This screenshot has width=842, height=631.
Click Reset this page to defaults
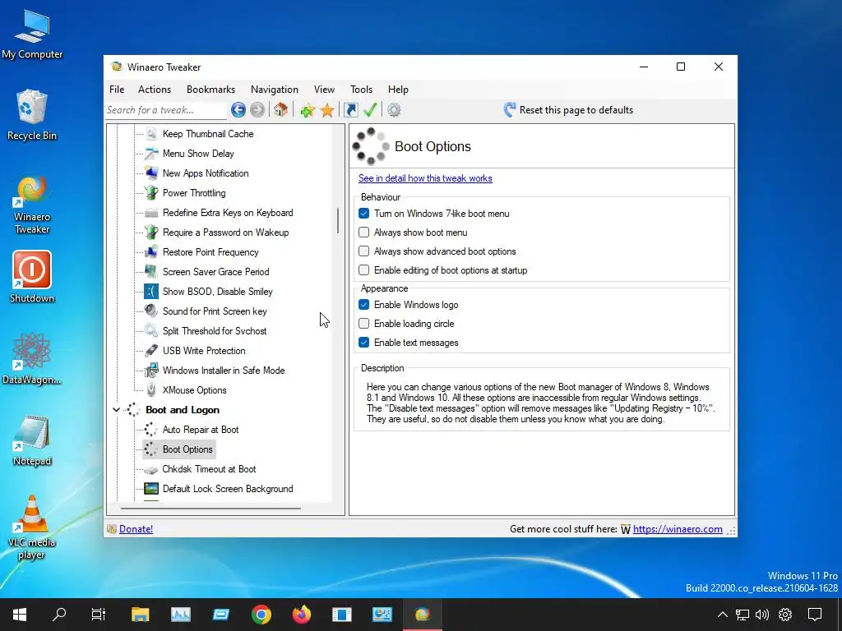[x=568, y=110]
